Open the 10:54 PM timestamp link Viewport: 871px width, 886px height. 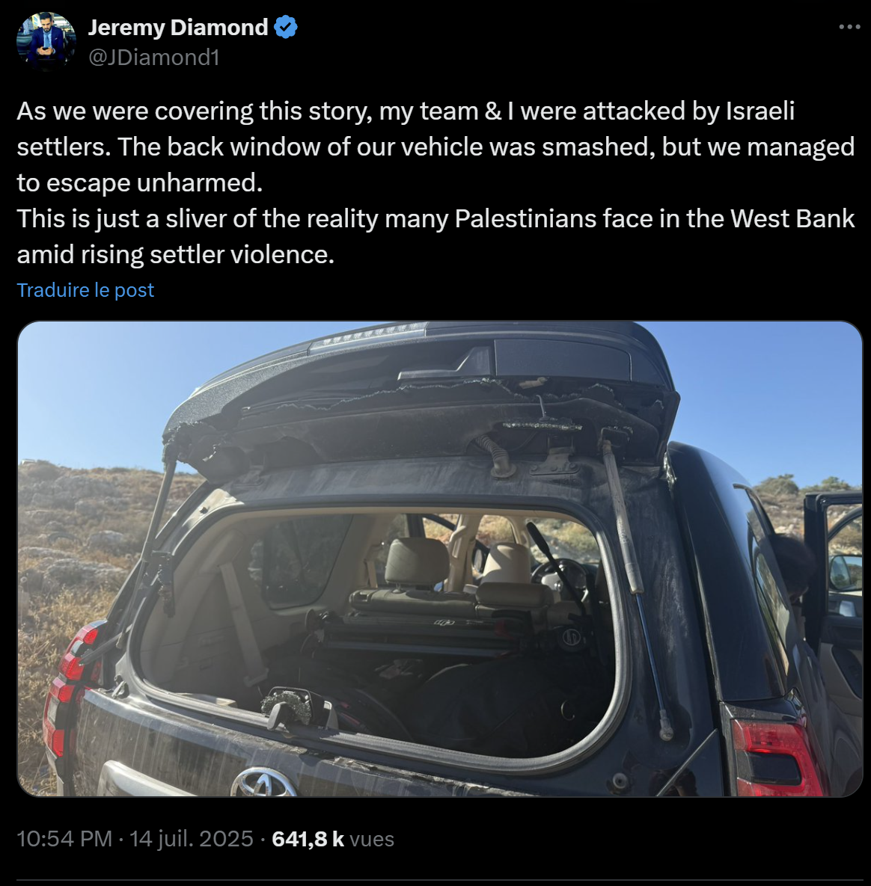[64, 839]
